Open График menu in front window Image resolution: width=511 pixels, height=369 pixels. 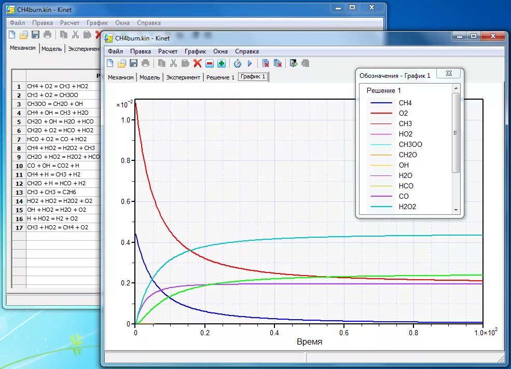point(195,51)
